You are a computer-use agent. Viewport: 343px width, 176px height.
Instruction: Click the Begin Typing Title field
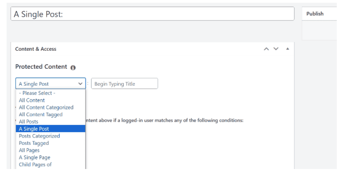click(124, 84)
